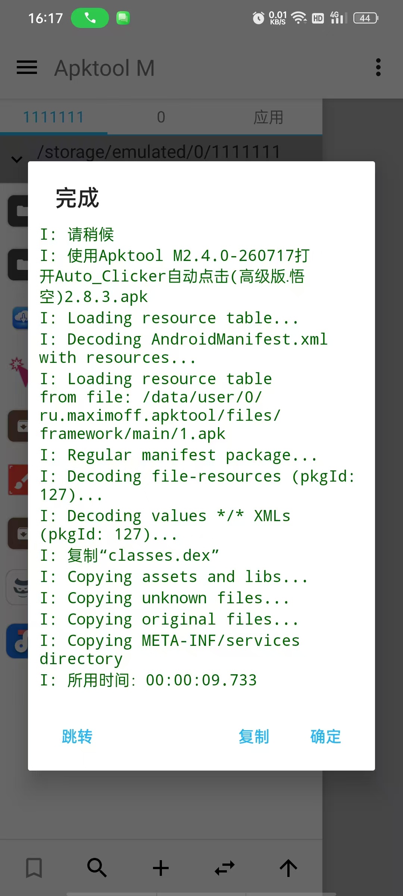Tap the plus add icon

coord(161,868)
